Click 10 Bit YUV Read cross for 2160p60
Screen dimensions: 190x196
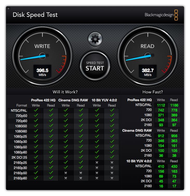(112, 178)
